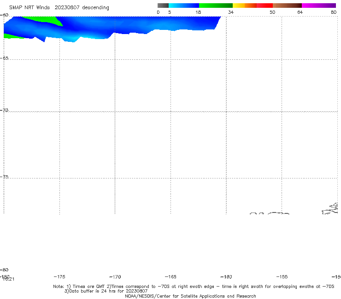
Task: Click the 'NOAA/NESDIS/Center for Satellite Applications and Research' credit
Action: [190, 296]
